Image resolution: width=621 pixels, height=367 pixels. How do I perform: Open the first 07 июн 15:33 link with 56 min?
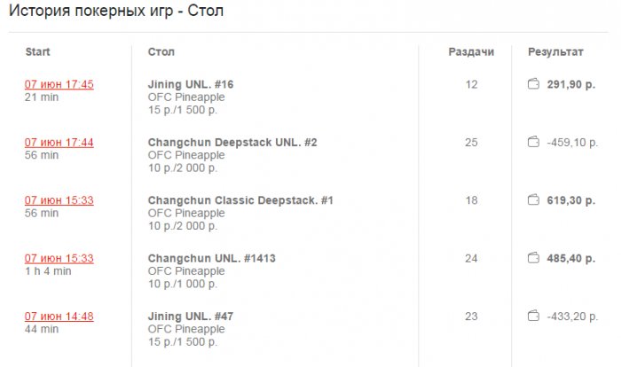(59, 200)
